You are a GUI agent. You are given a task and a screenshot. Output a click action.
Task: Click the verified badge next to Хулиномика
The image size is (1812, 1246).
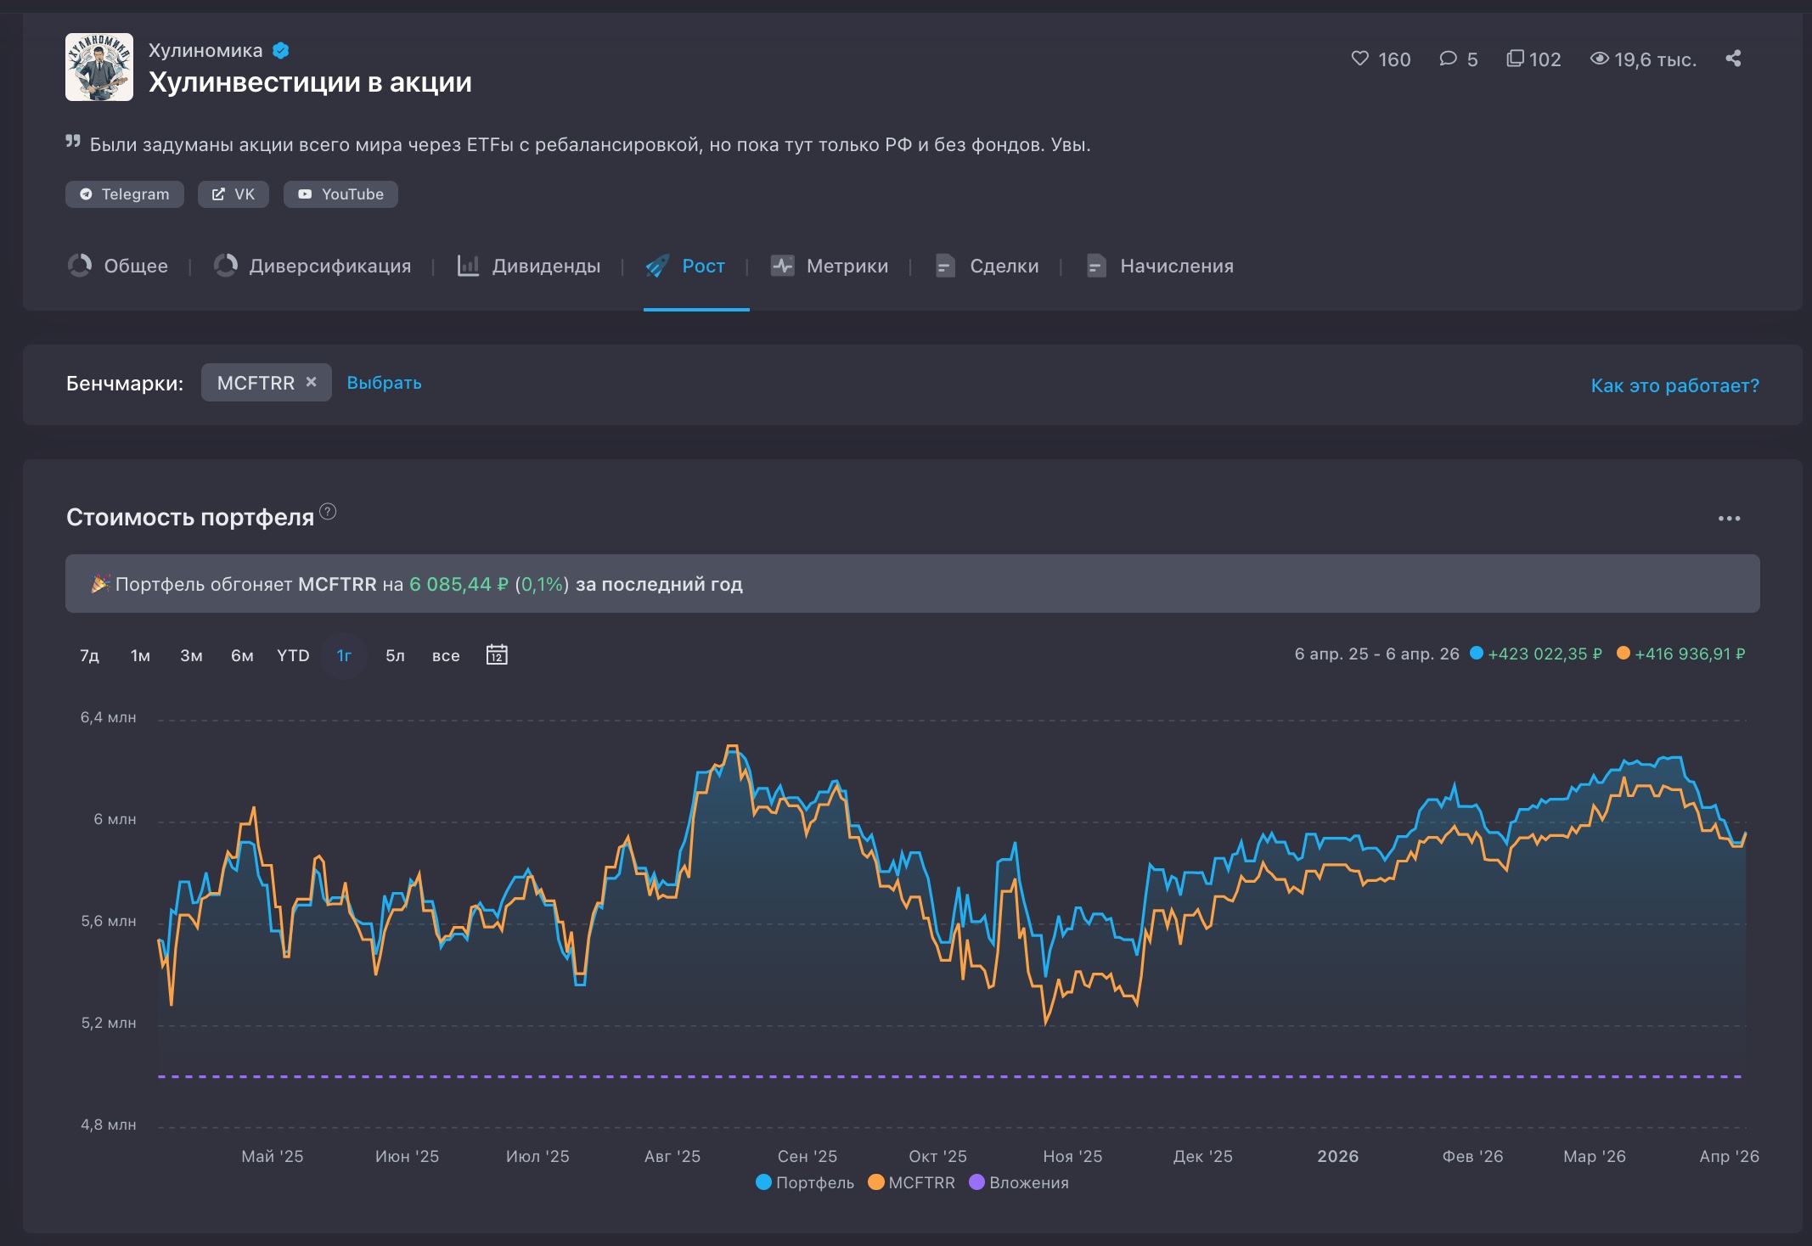click(281, 51)
